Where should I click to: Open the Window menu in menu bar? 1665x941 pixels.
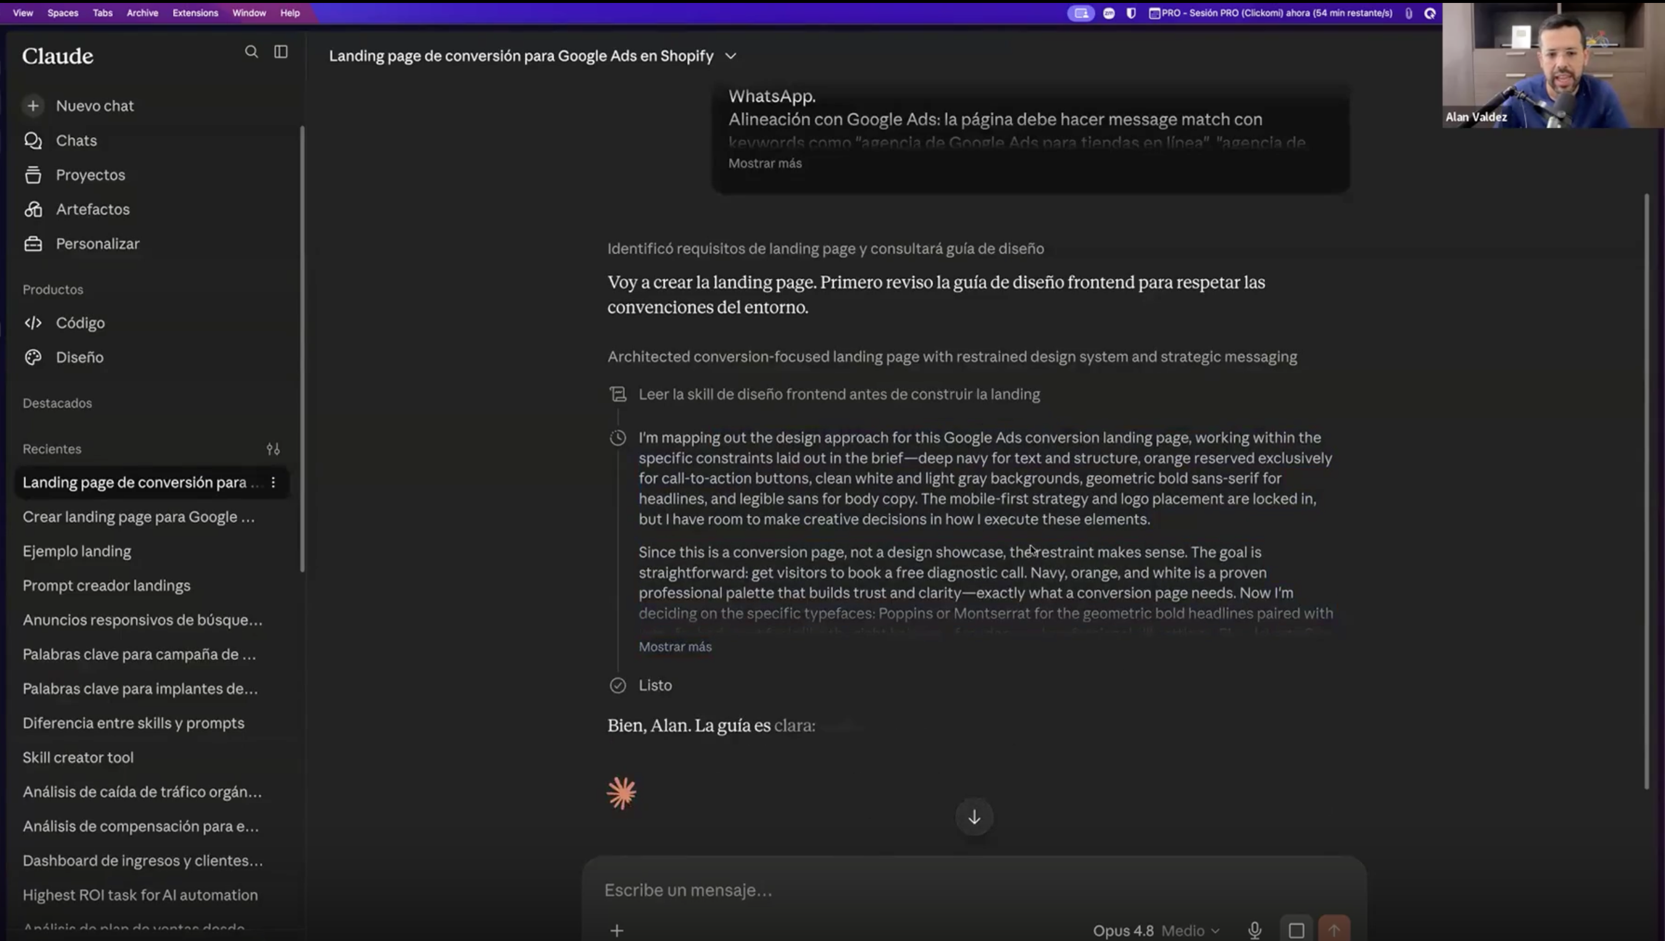(249, 13)
